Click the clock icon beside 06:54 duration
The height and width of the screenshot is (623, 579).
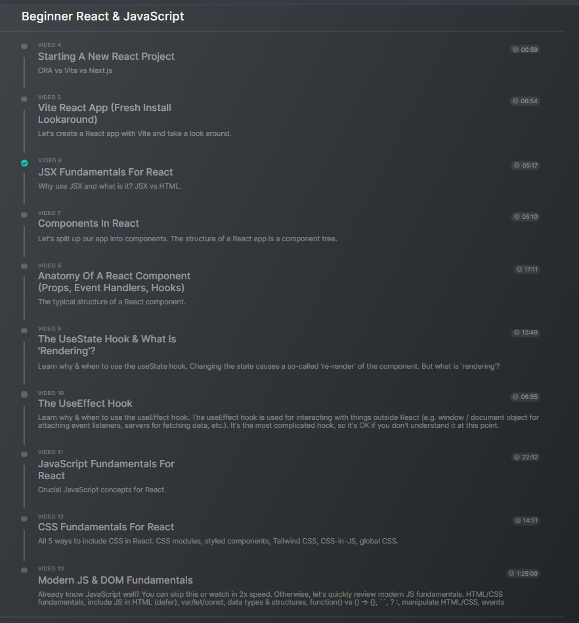[515, 101]
